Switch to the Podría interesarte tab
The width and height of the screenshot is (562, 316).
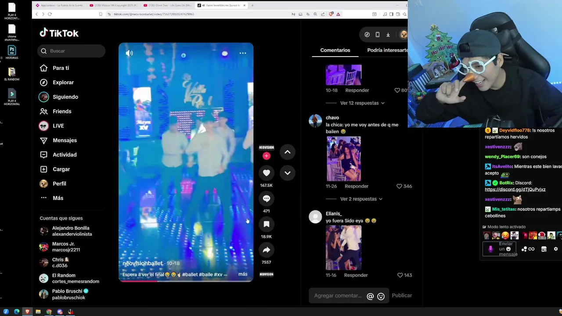pyautogui.click(x=387, y=50)
